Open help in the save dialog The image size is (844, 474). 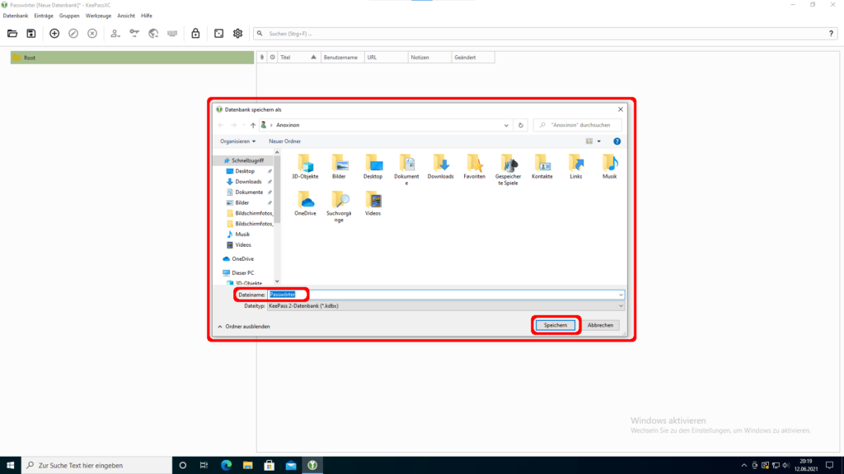click(617, 142)
